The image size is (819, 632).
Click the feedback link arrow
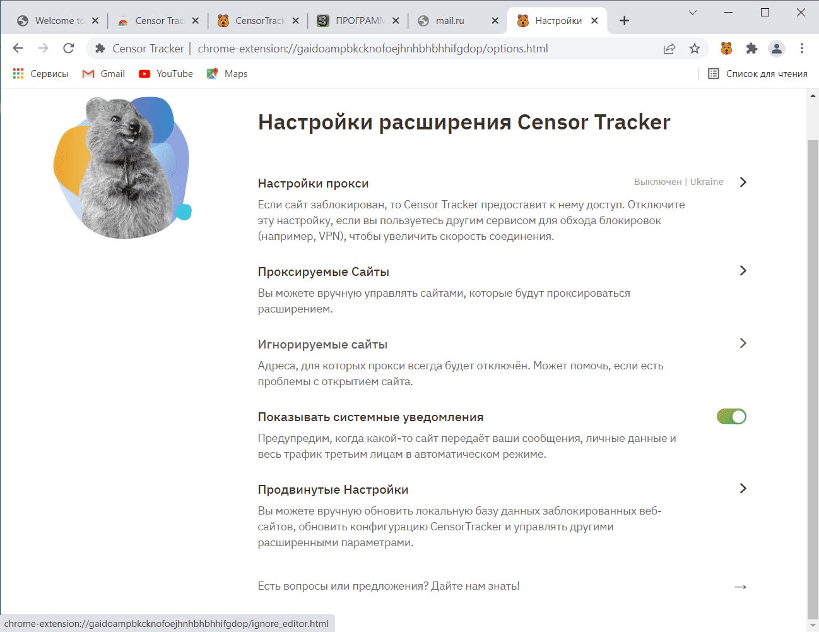[740, 587]
